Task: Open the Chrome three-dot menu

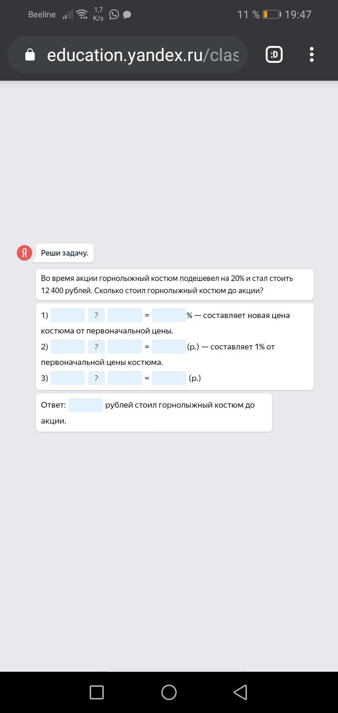Action: (312, 55)
